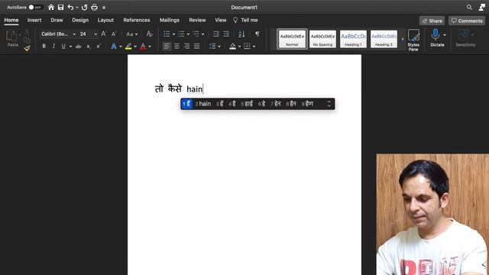Viewport: 489px width, 275px height.
Task: Undo the last action
Action: (70, 7)
